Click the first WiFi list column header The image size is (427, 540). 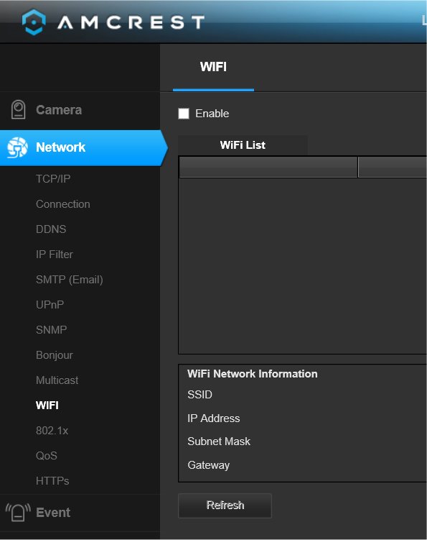pos(268,167)
